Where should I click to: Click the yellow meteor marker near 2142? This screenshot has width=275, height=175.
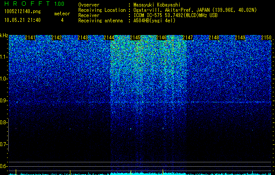(70, 172)
